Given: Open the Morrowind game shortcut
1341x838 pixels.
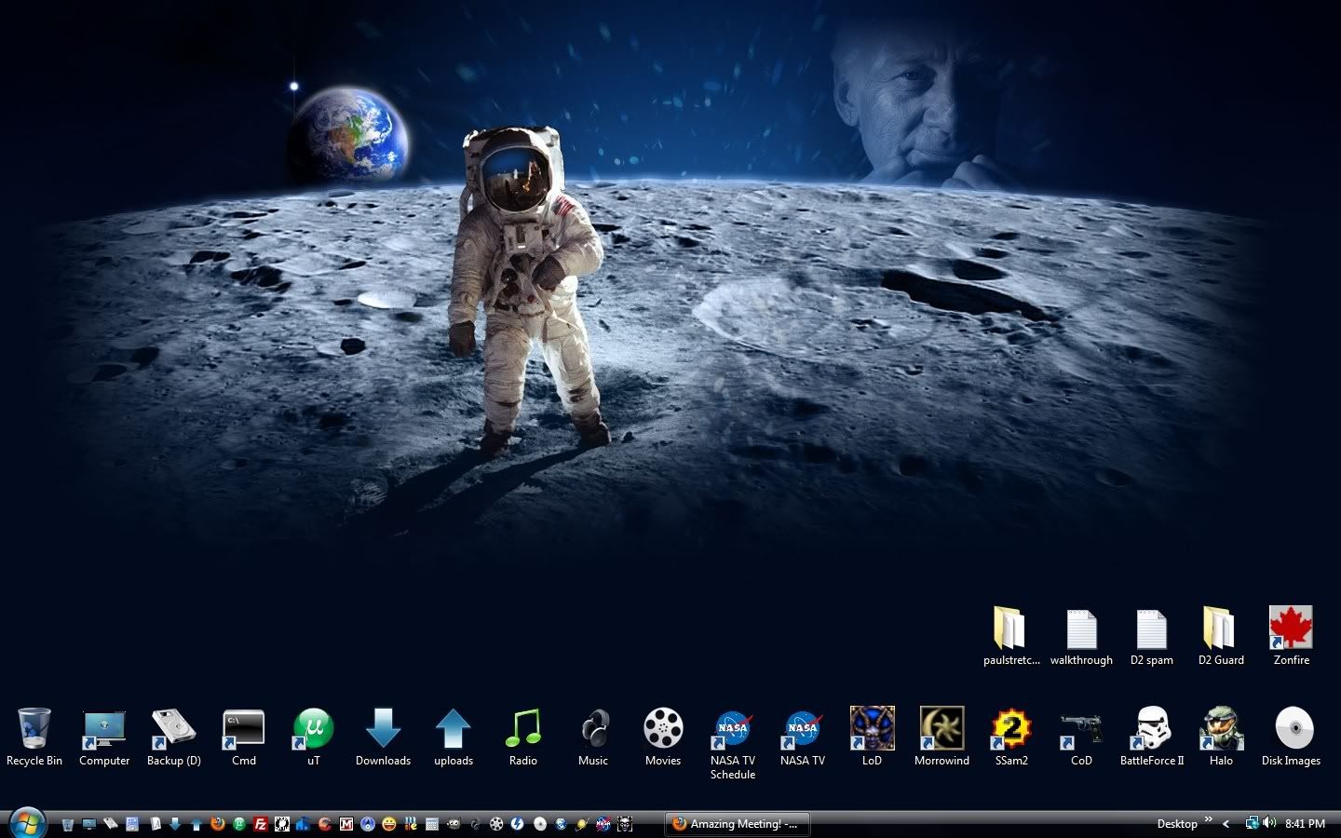Looking at the screenshot, I should click(x=941, y=729).
